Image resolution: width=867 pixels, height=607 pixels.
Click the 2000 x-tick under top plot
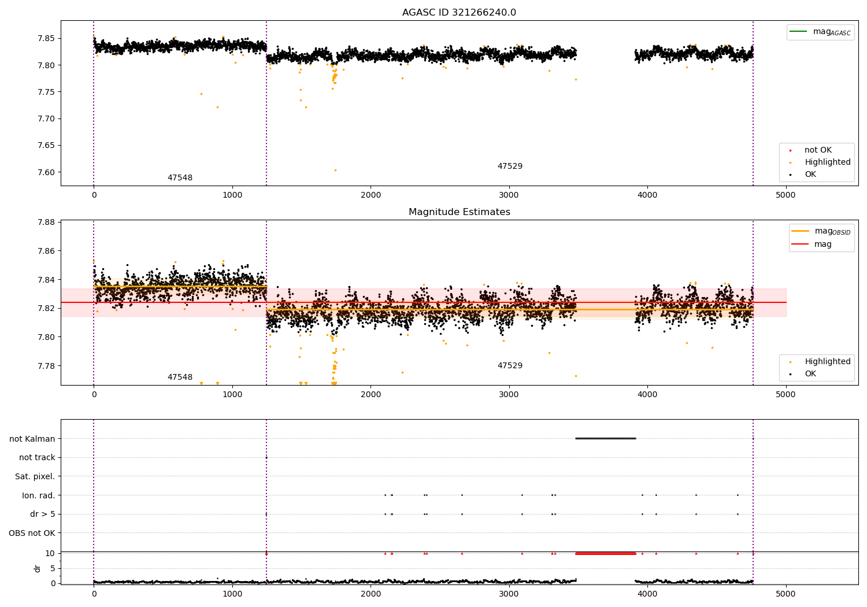[x=370, y=195]
